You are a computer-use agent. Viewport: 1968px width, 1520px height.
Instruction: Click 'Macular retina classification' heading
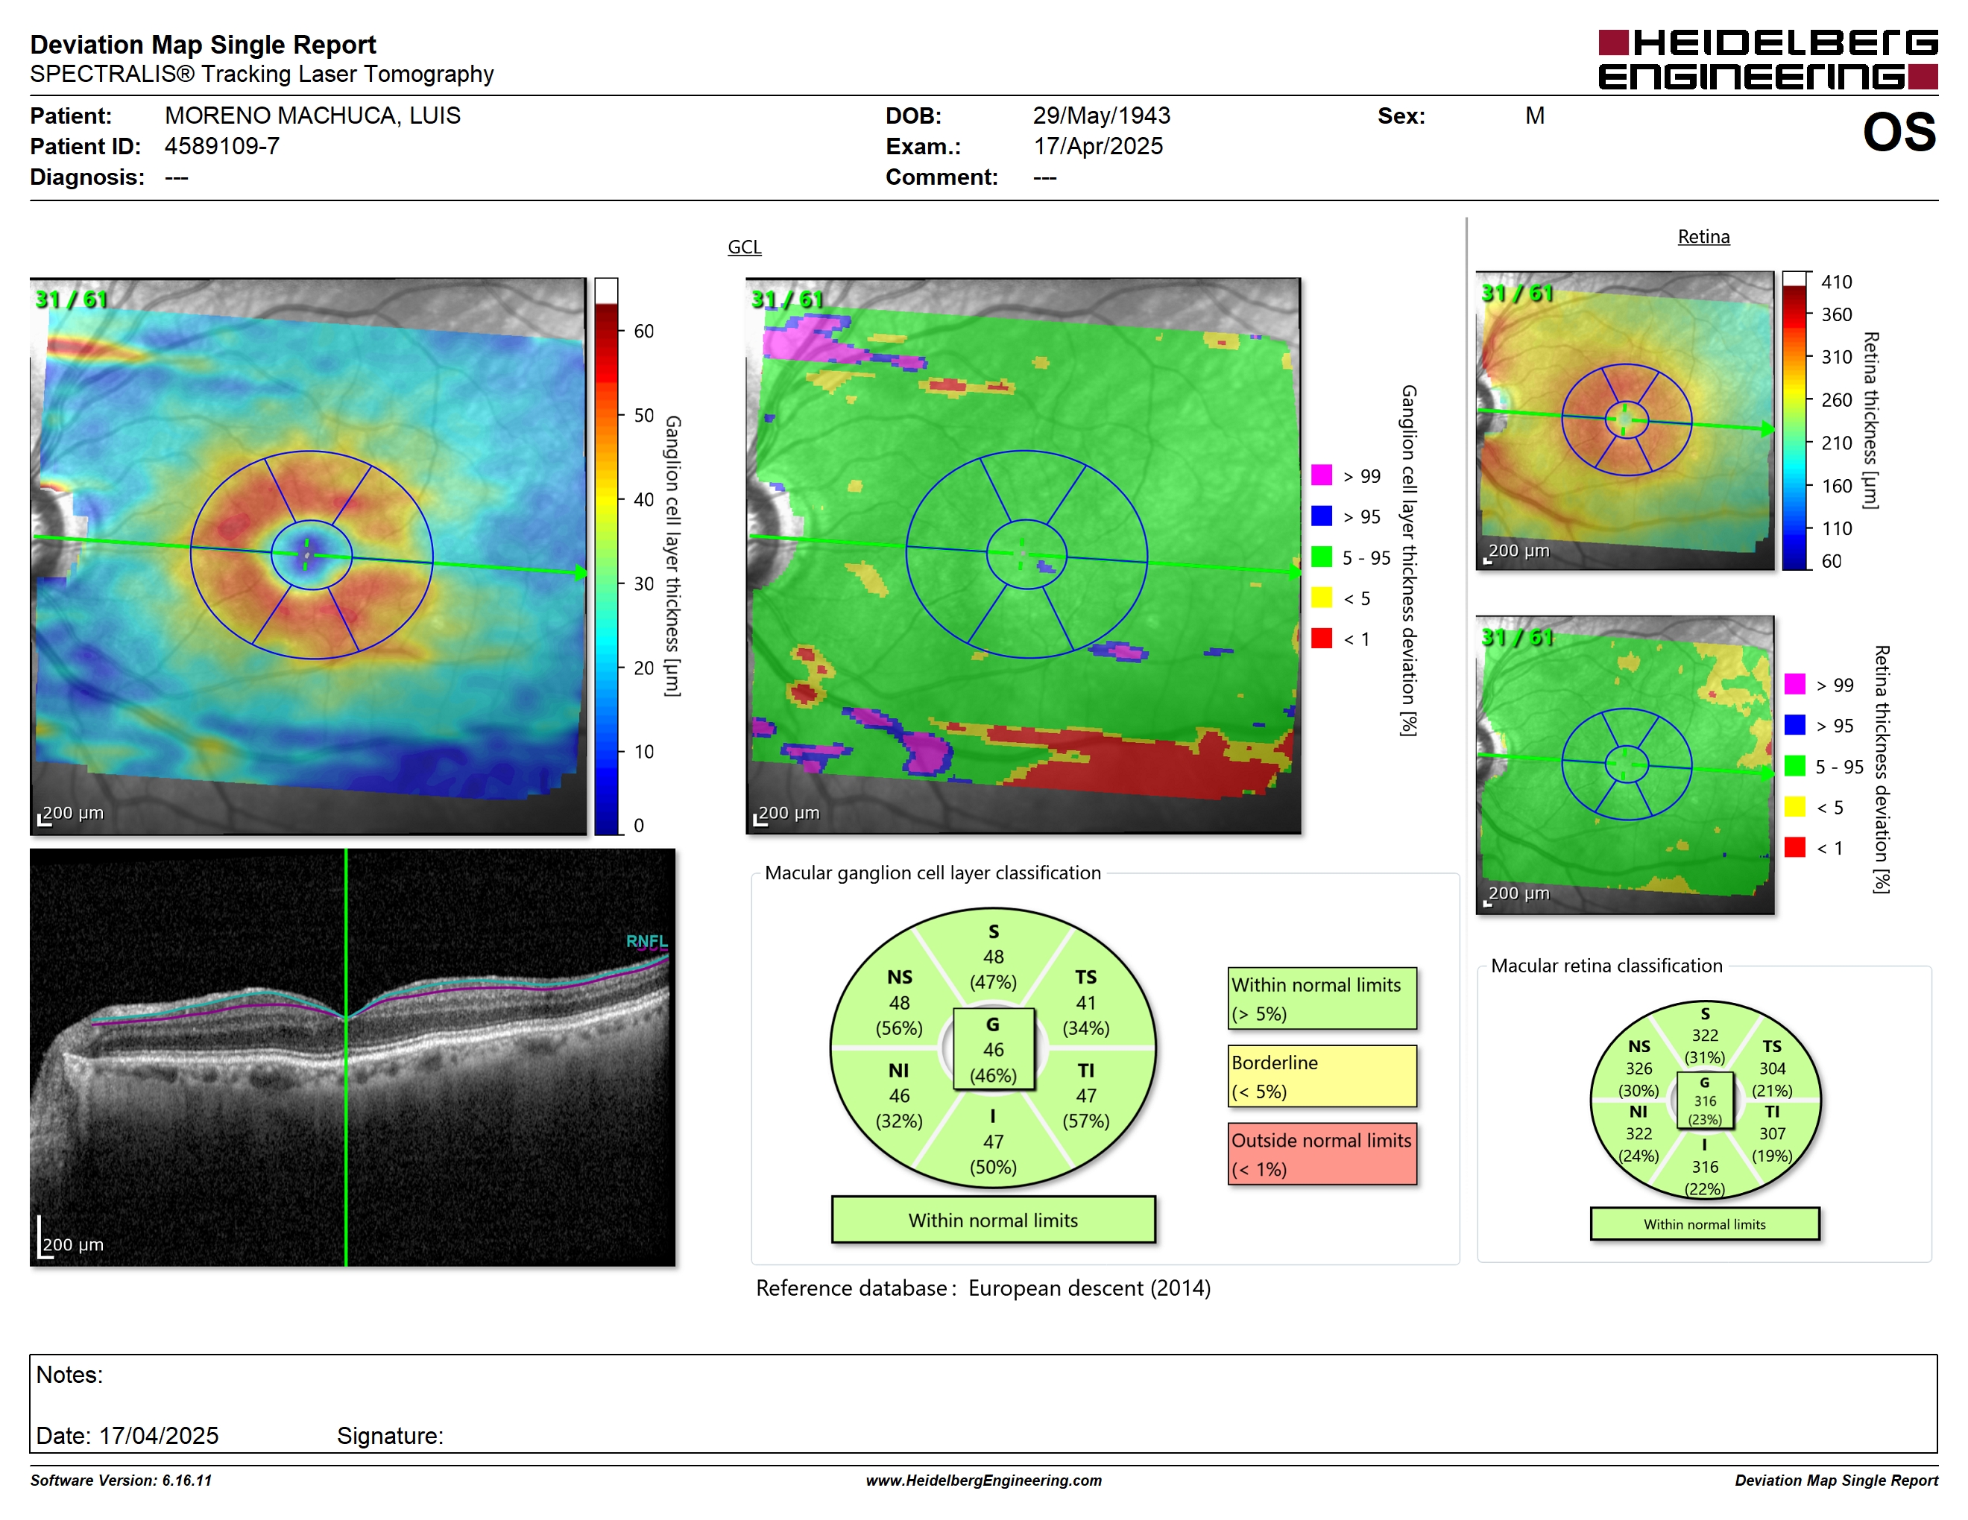[x=1606, y=966]
